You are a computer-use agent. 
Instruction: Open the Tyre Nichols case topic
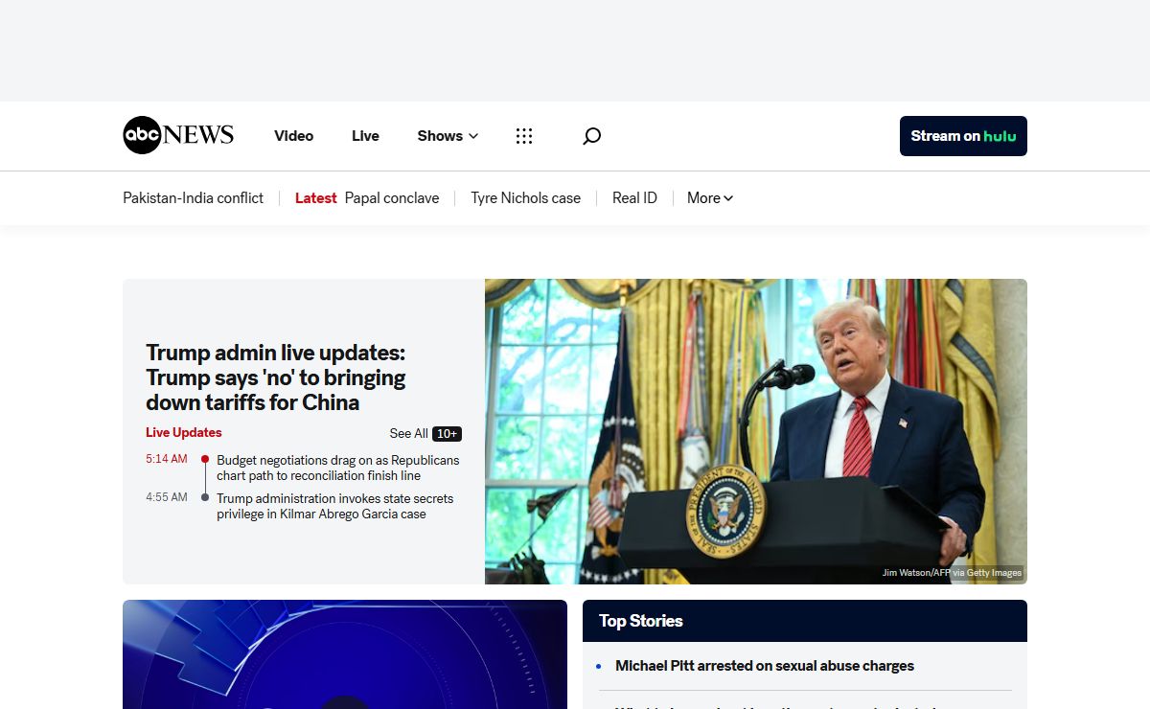(525, 198)
